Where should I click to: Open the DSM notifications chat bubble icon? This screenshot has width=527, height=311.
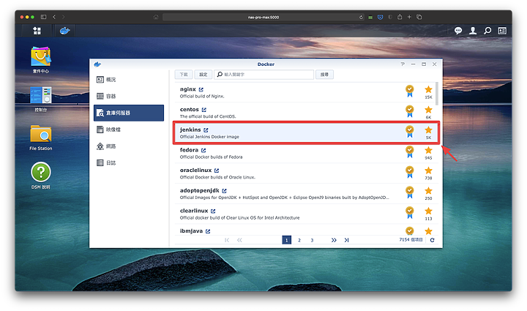pyautogui.click(x=458, y=31)
